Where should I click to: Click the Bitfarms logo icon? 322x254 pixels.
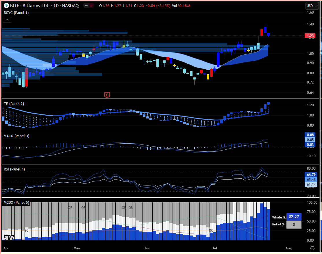pyautogui.click(x=6, y=6)
